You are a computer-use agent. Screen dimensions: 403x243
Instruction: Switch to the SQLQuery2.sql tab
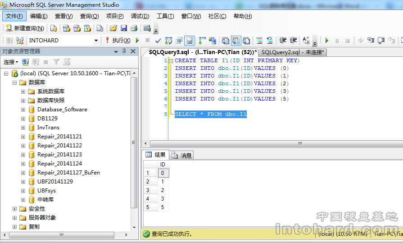292,52
